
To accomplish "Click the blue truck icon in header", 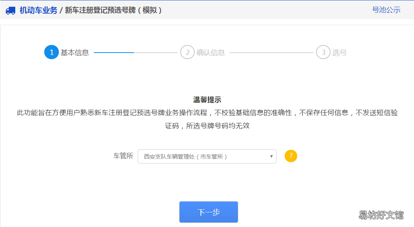I will 11,10.
